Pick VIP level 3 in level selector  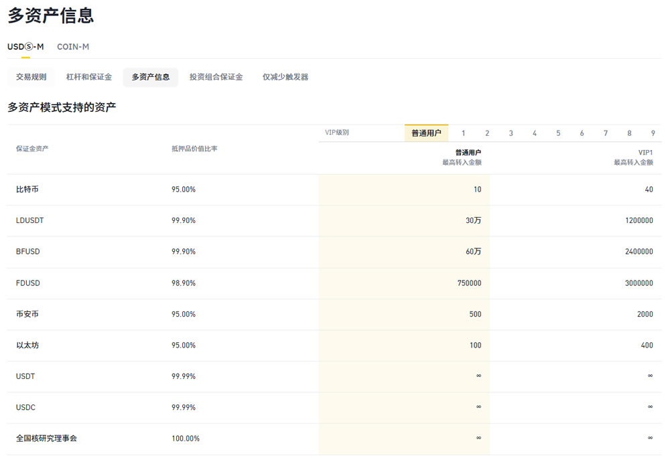coord(511,133)
